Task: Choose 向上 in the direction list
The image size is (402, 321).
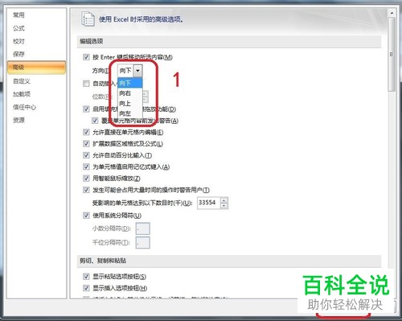Action: (x=130, y=104)
